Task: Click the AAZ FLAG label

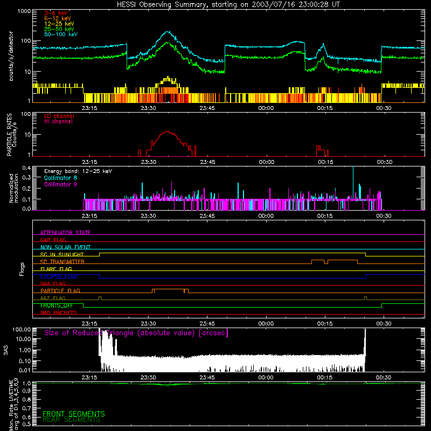Action: (x=53, y=298)
